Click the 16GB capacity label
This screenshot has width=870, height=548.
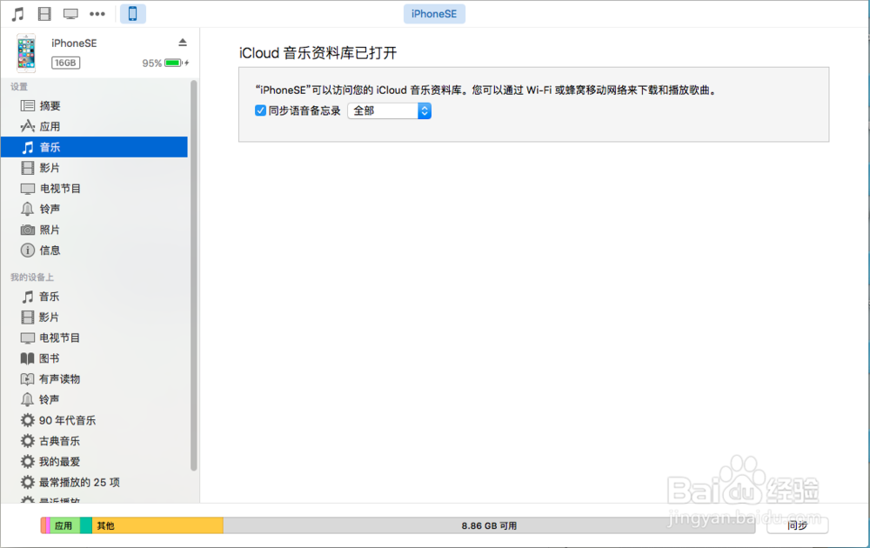click(65, 63)
